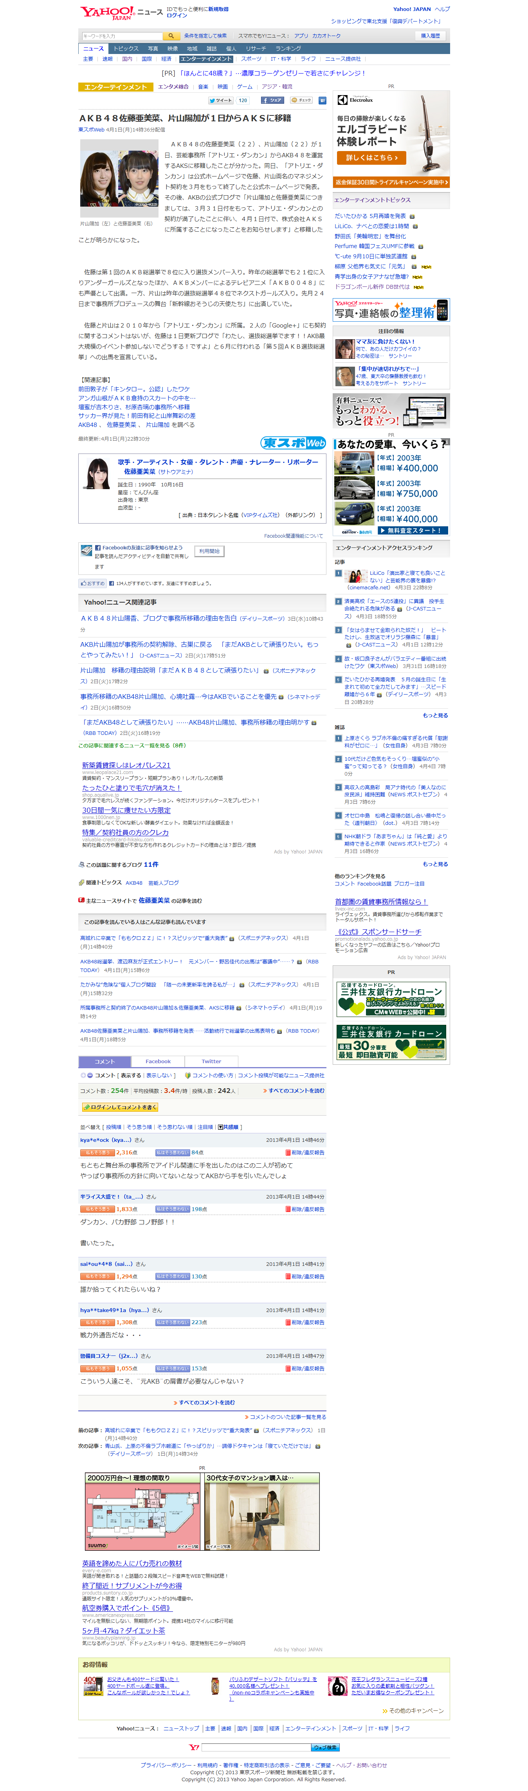Viewport: 528px width, 1791px height.
Task: Click the 詳しくはこちら Electrolux ad button
Action: [x=371, y=158]
